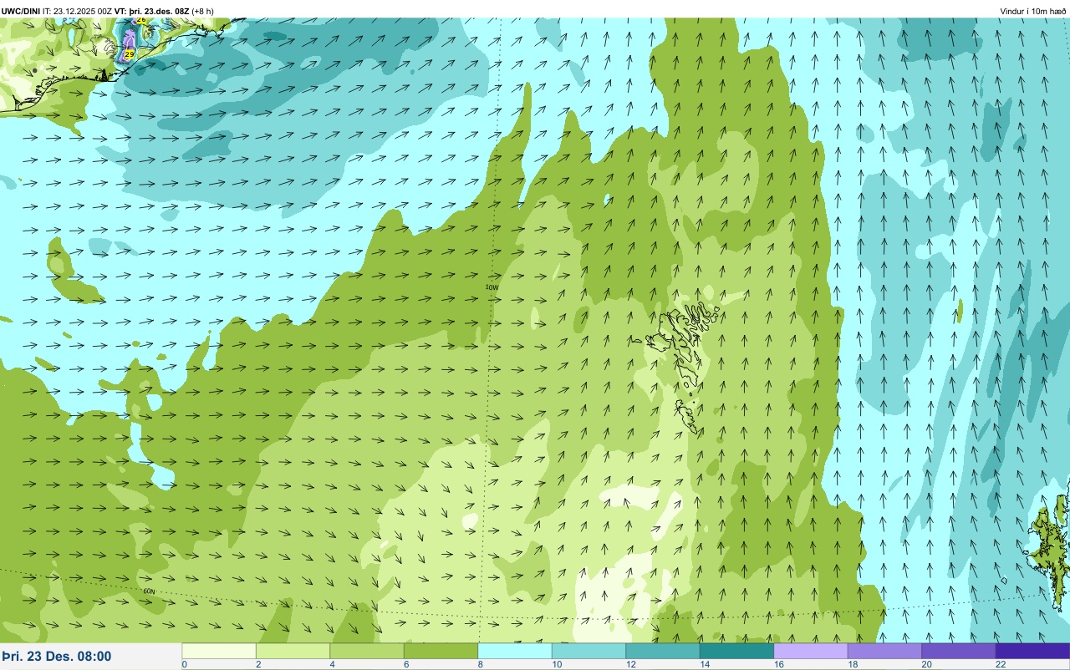Image resolution: width=1070 pixels, height=670 pixels.
Task: Click the "(+8 h)" forecast offset text
Action: tap(203, 11)
